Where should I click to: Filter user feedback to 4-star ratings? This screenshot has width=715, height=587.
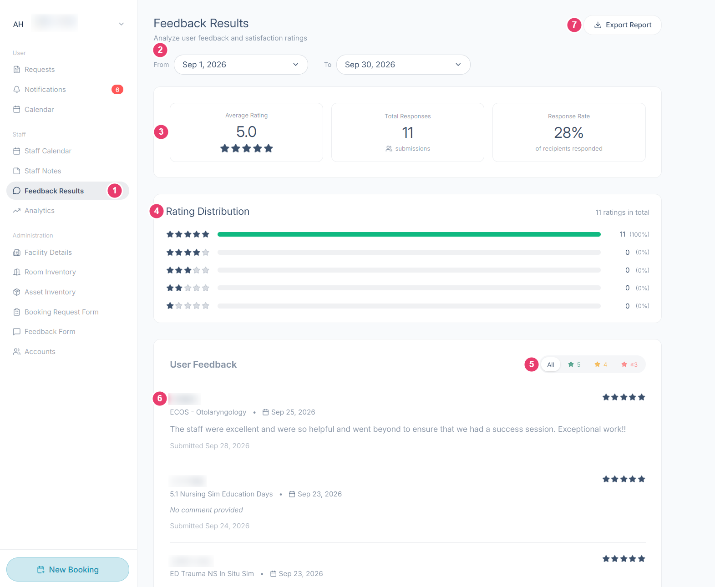(x=601, y=364)
